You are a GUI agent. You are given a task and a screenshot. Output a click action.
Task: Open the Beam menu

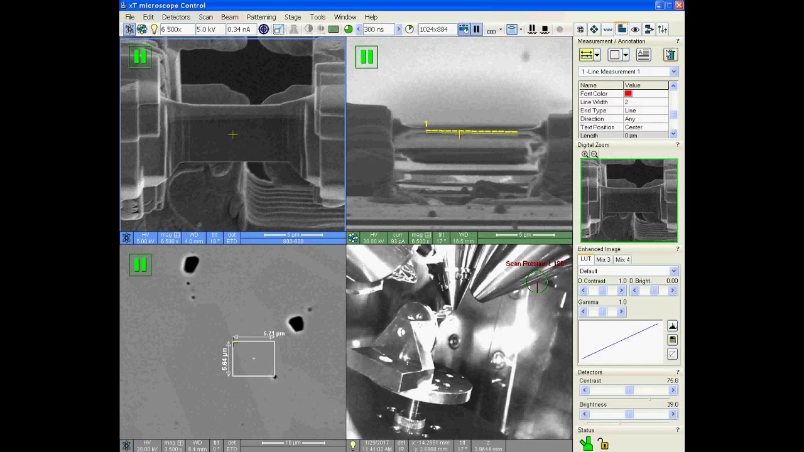pos(229,17)
